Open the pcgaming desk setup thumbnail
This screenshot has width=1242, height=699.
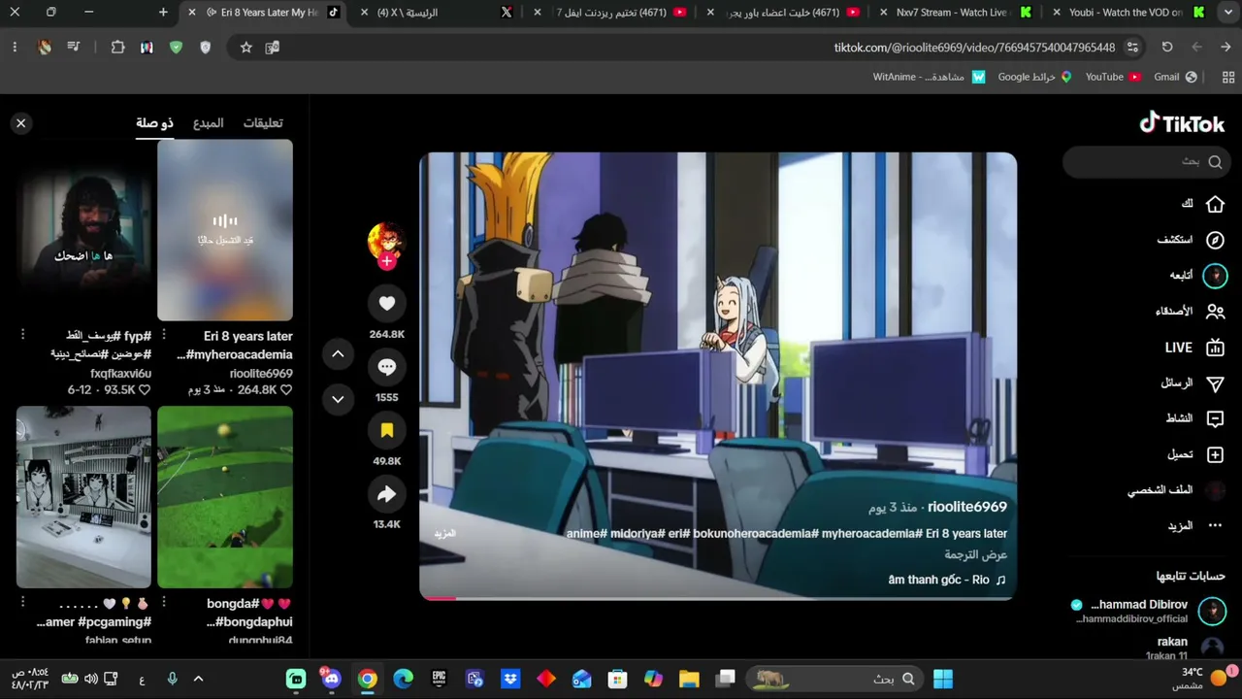[x=83, y=497]
